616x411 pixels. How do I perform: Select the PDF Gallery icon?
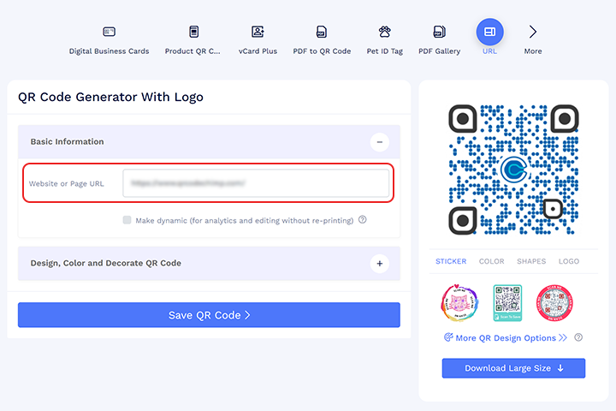click(439, 33)
